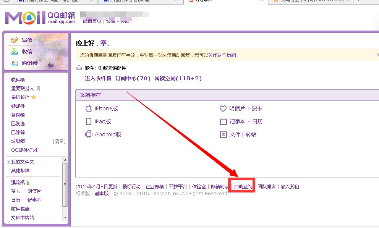Open 草稿箱 drafts folder
The image size is (379, 228).
[18, 115]
